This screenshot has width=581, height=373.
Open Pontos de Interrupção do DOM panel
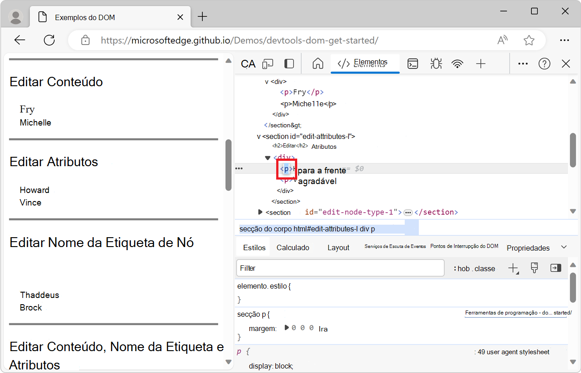click(x=464, y=245)
